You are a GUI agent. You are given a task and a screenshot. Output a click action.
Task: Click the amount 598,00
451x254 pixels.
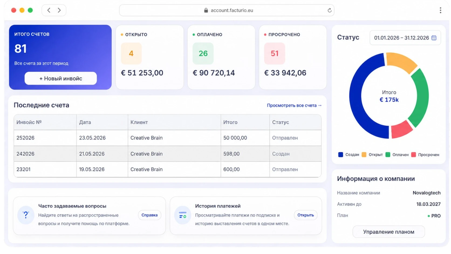click(231, 154)
